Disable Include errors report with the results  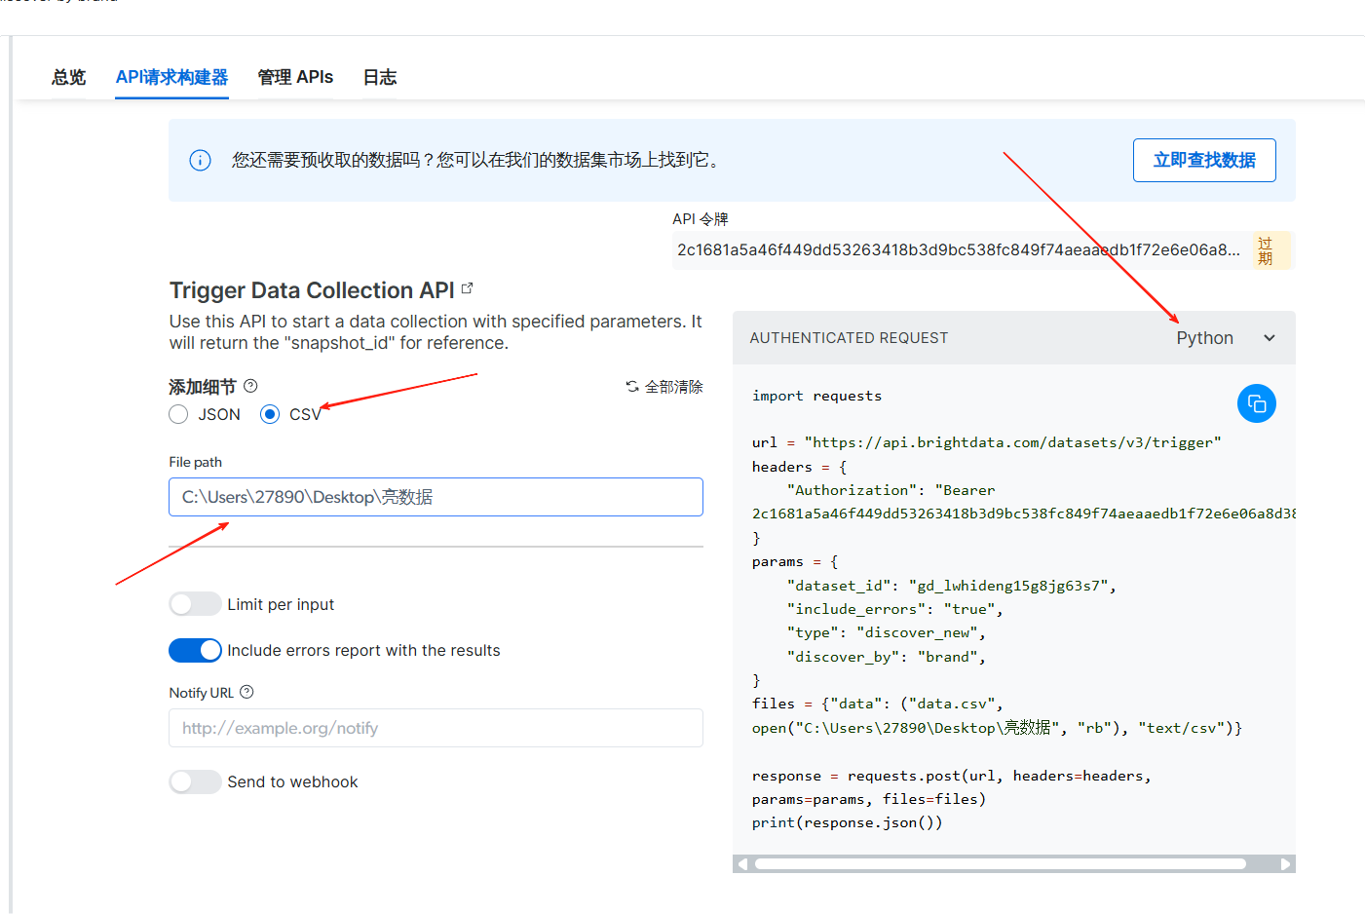click(x=195, y=650)
